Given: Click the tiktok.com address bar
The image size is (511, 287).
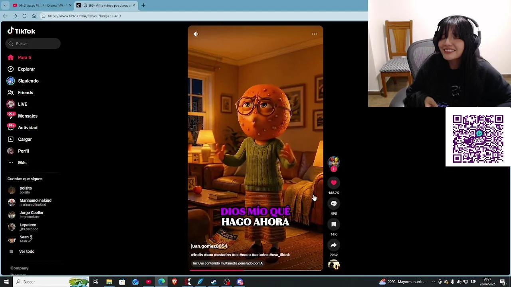Looking at the screenshot, I should (204, 16).
